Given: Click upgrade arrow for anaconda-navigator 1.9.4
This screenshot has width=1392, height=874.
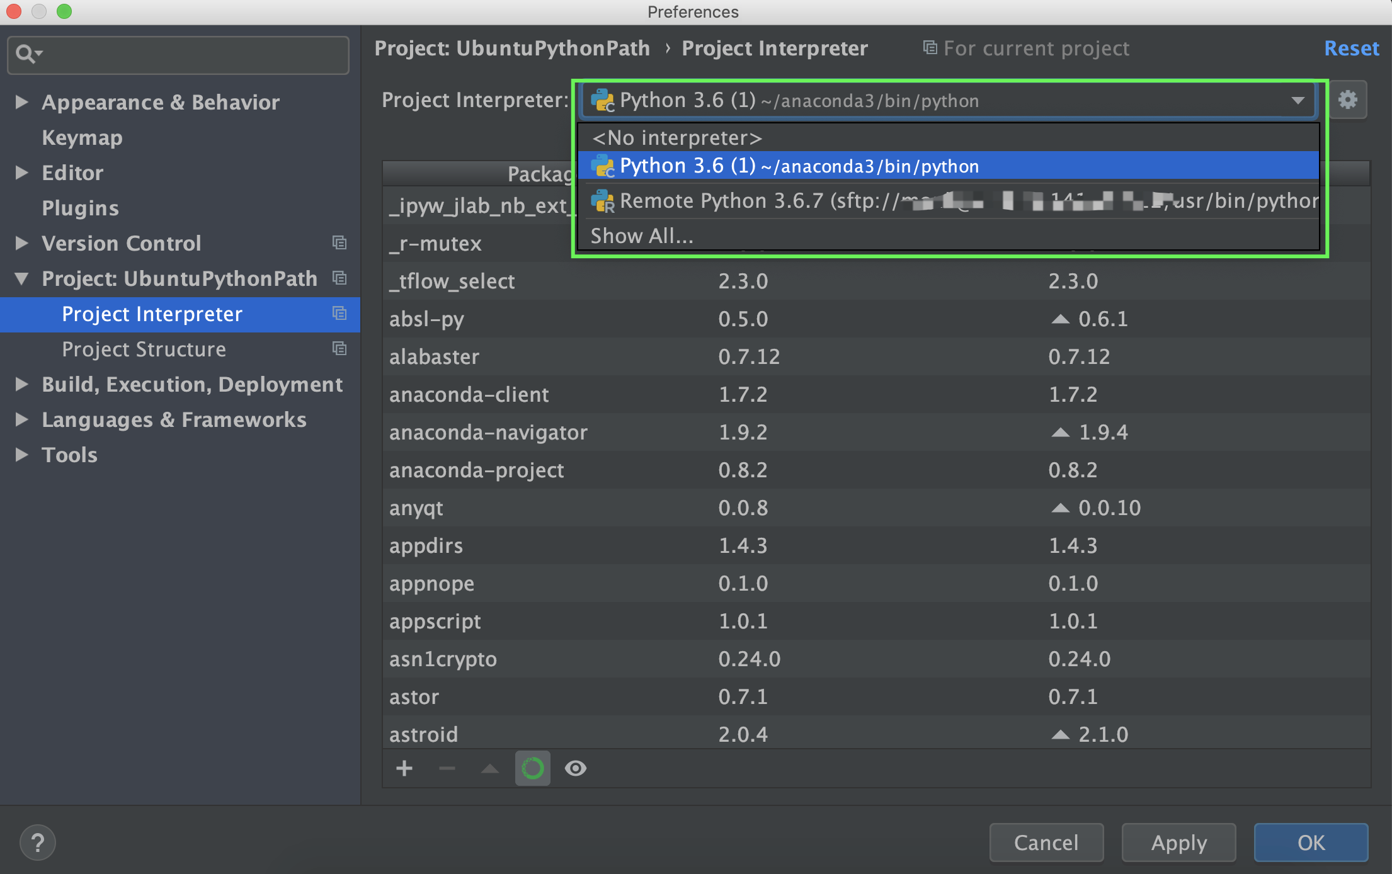Looking at the screenshot, I should pos(1061,433).
